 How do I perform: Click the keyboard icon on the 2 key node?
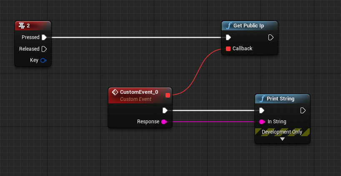(x=22, y=26)
